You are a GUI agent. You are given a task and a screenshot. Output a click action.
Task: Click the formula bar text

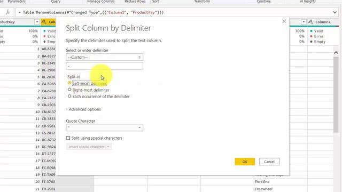point(91,12)
